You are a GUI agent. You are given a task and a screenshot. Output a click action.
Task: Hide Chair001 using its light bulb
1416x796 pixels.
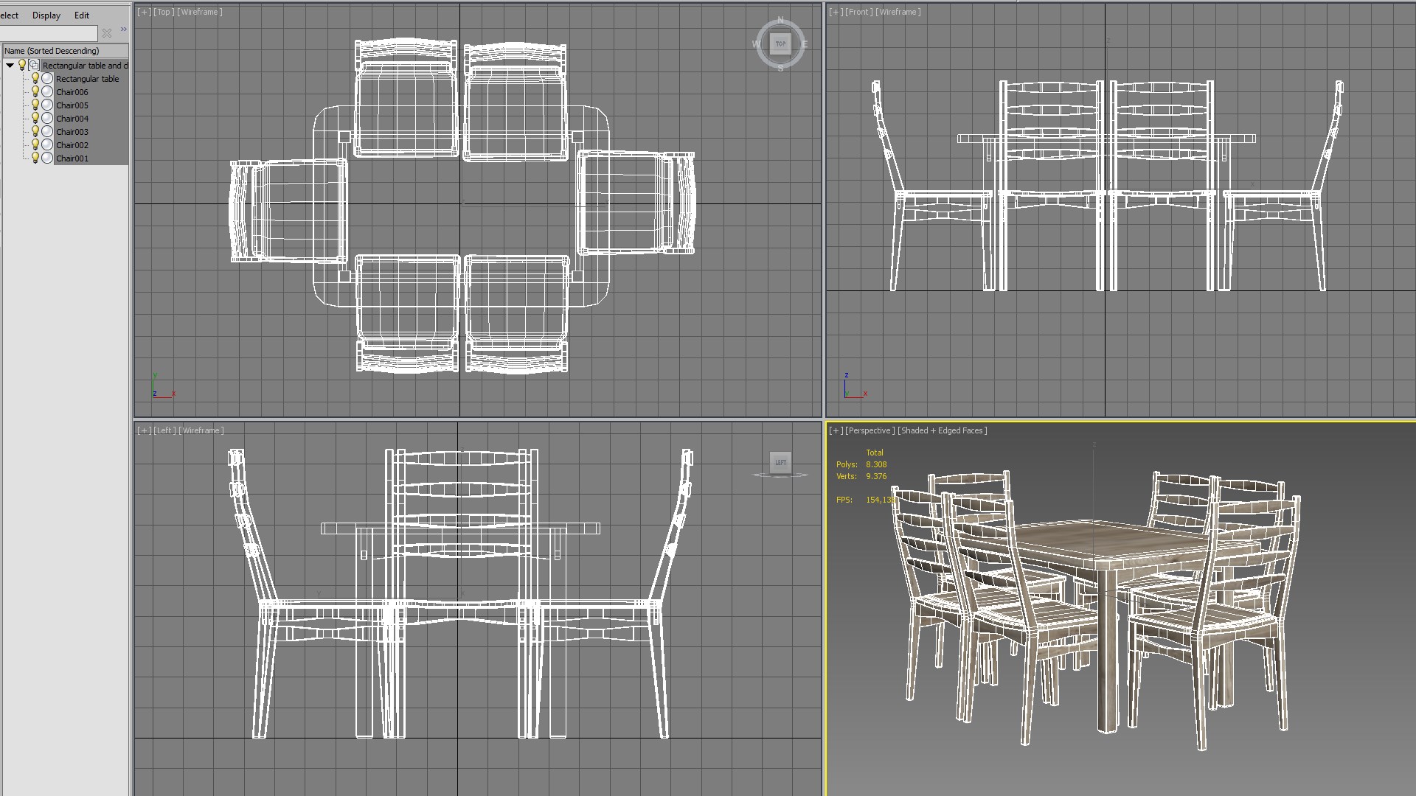35,158
